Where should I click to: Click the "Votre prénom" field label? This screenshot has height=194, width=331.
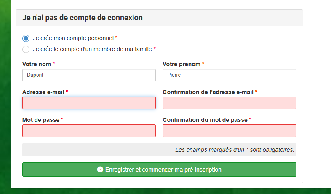click(x=182, y=64)
